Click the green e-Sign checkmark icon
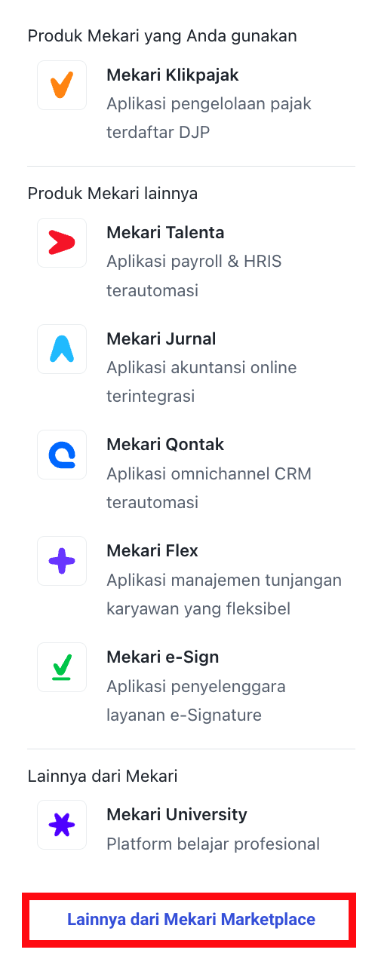Viewport: 378px width, 968px height. click(62, 668)
